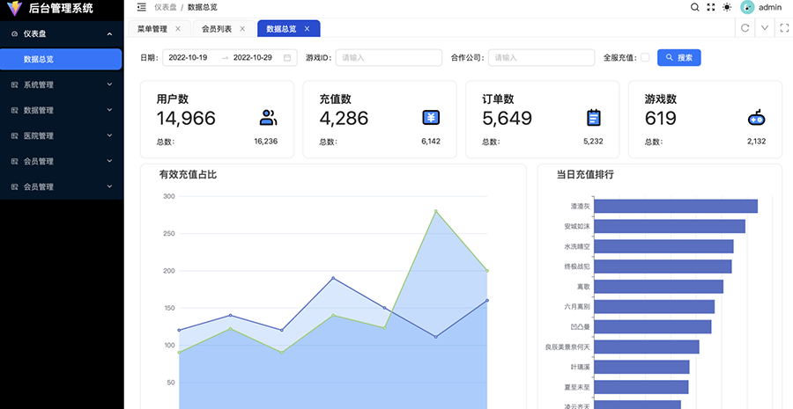
Task: Click the 有效充值占比 chart title
Action: [189, 175]
